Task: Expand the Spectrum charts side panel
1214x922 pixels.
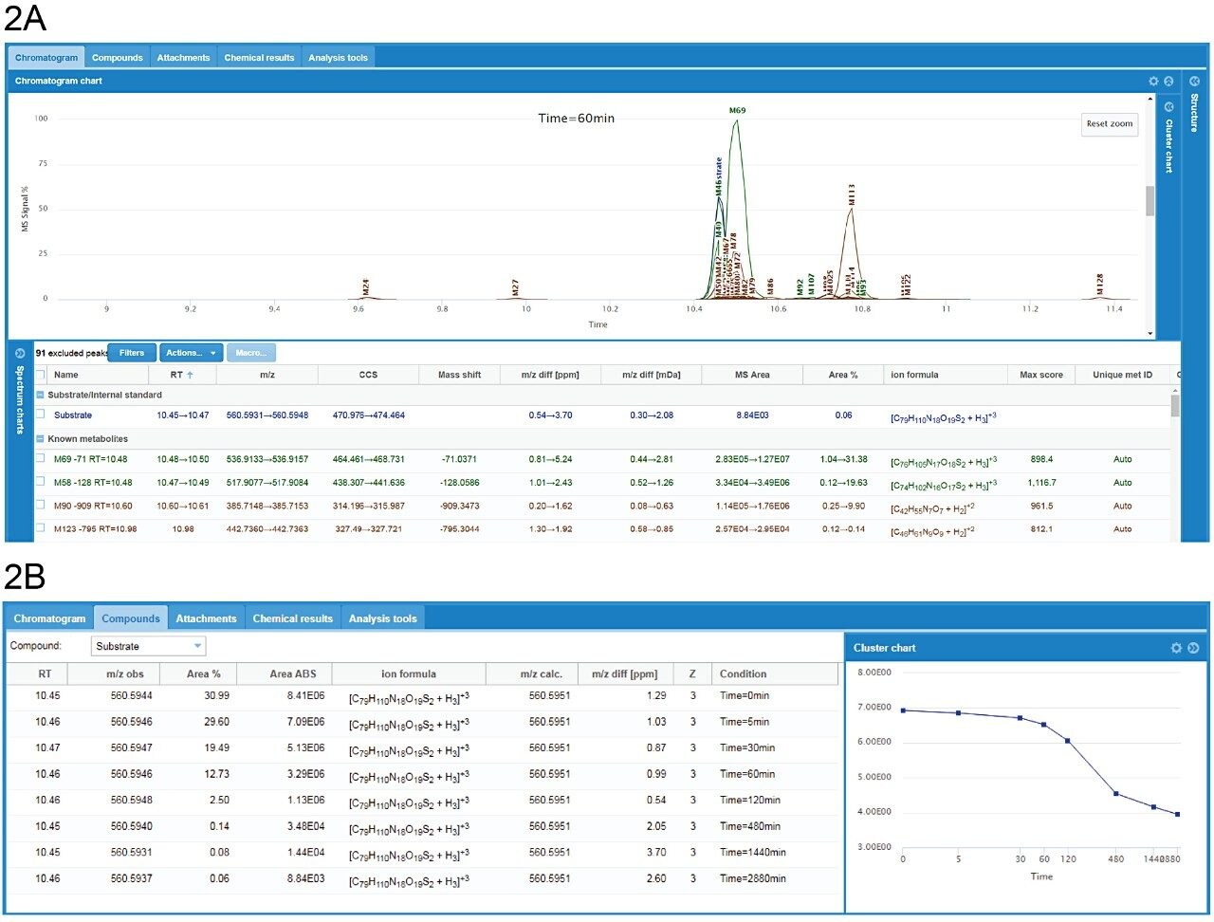Action: coord(20,354)
